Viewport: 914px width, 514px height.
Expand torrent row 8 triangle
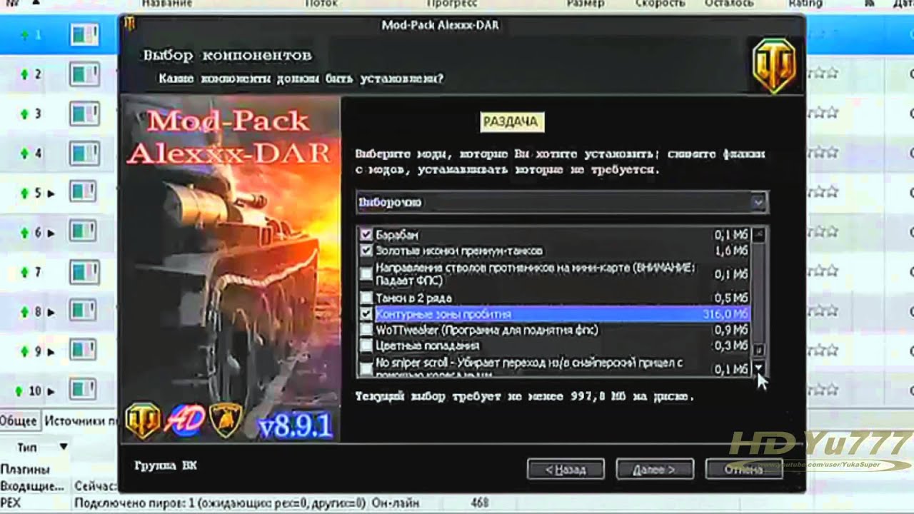point(51,313)
